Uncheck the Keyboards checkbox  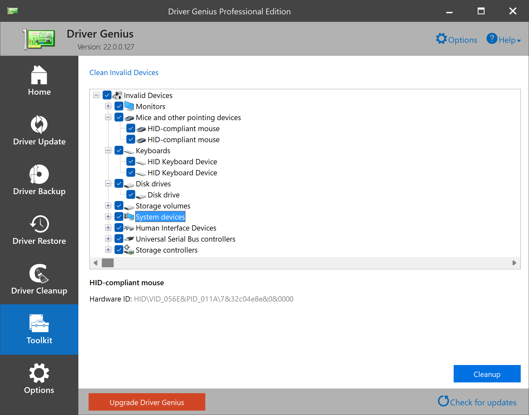(x=119, y=150)
